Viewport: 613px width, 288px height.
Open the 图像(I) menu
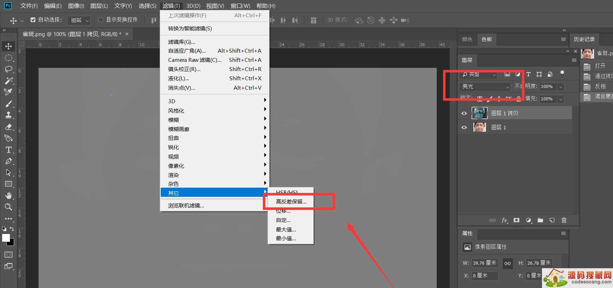pyautogui.click(x=76, y=6)
